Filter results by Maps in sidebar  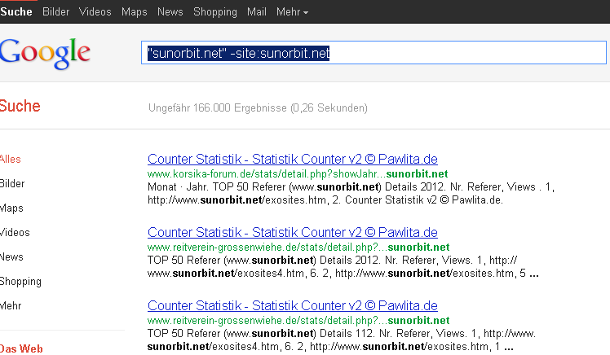(x=11, y=208)
